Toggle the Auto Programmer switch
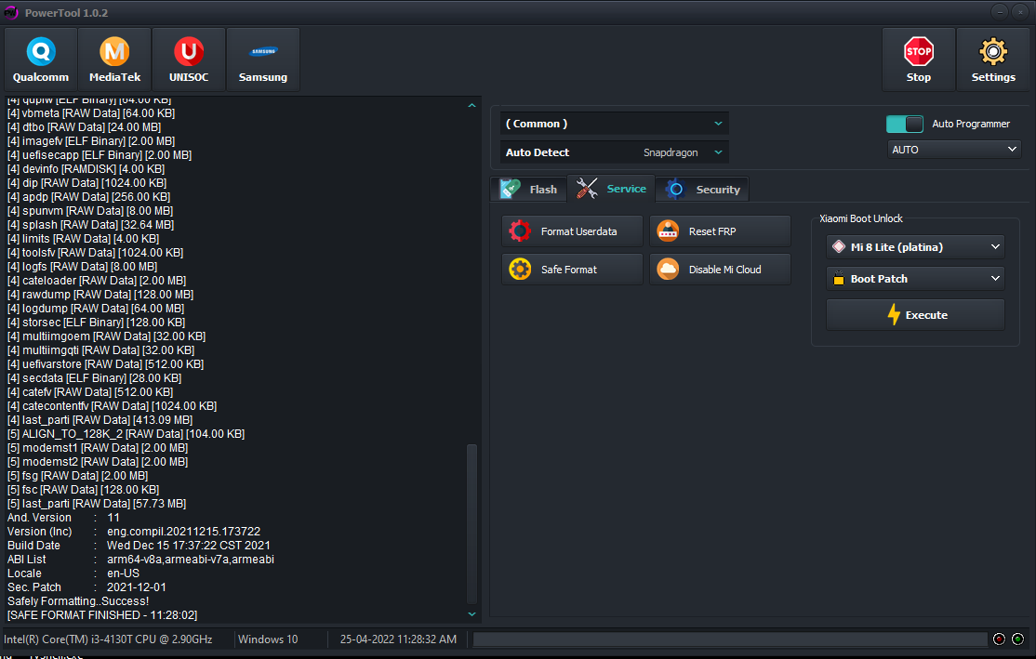This screenshot has height=659, width=1036. pyautogui.click(x=905, y=125)
